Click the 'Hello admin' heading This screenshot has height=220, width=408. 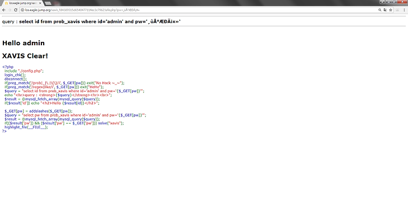[x=23, y=43]
